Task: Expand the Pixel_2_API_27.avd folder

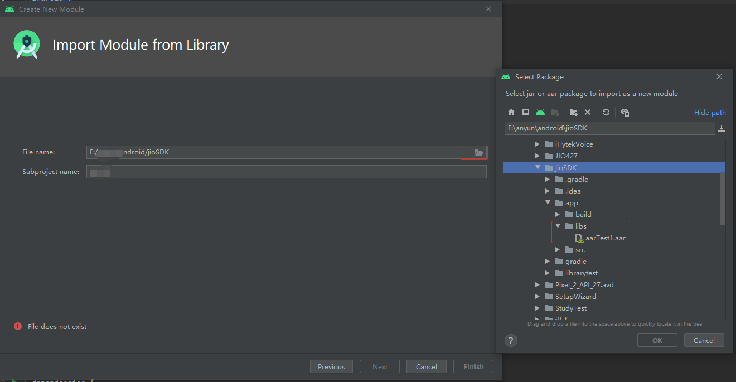Action: (x=538, y=284)
